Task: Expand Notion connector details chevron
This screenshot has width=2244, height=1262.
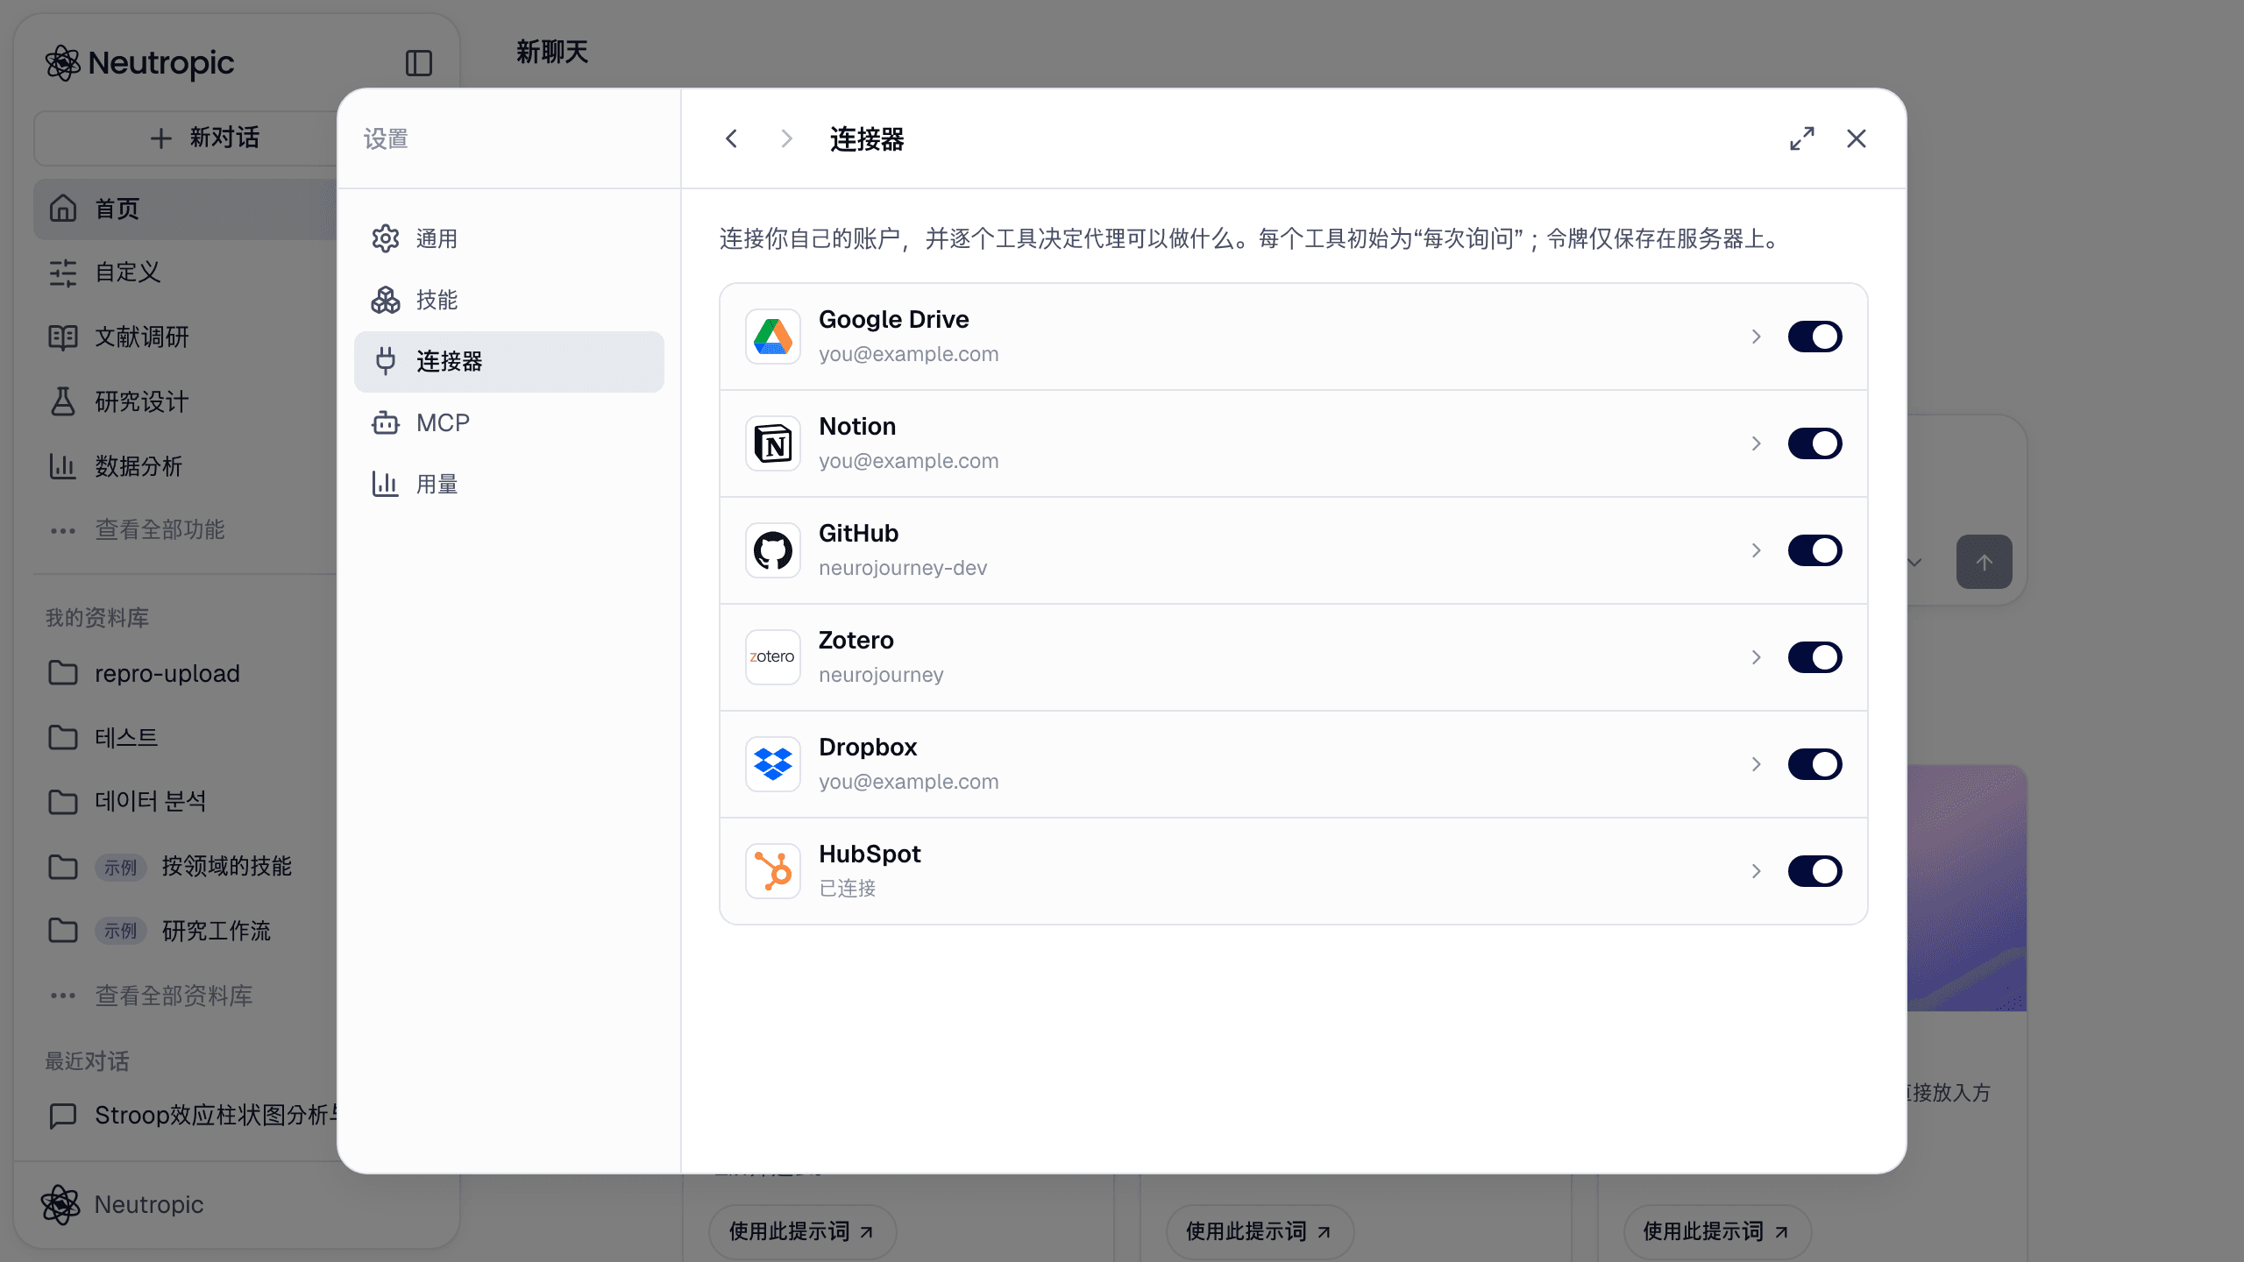Action: pyautogui.click(x=1756, y=443)
